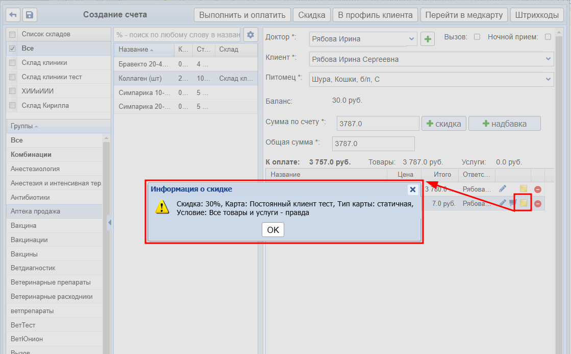Click the Выполнить и оплатить button
Image resolution: width=571 pixels, height=354 pixels.
pos(242,15)
